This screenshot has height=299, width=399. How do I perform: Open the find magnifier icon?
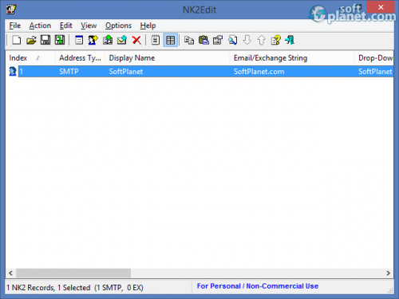[x=233, y=40]
